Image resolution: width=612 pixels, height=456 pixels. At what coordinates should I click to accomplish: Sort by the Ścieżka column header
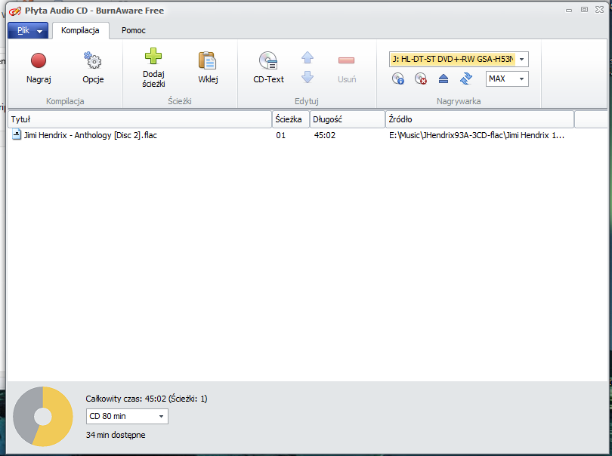291,119
